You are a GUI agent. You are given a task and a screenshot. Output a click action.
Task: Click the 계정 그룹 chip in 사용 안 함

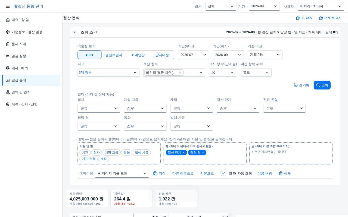pos(111,152)
